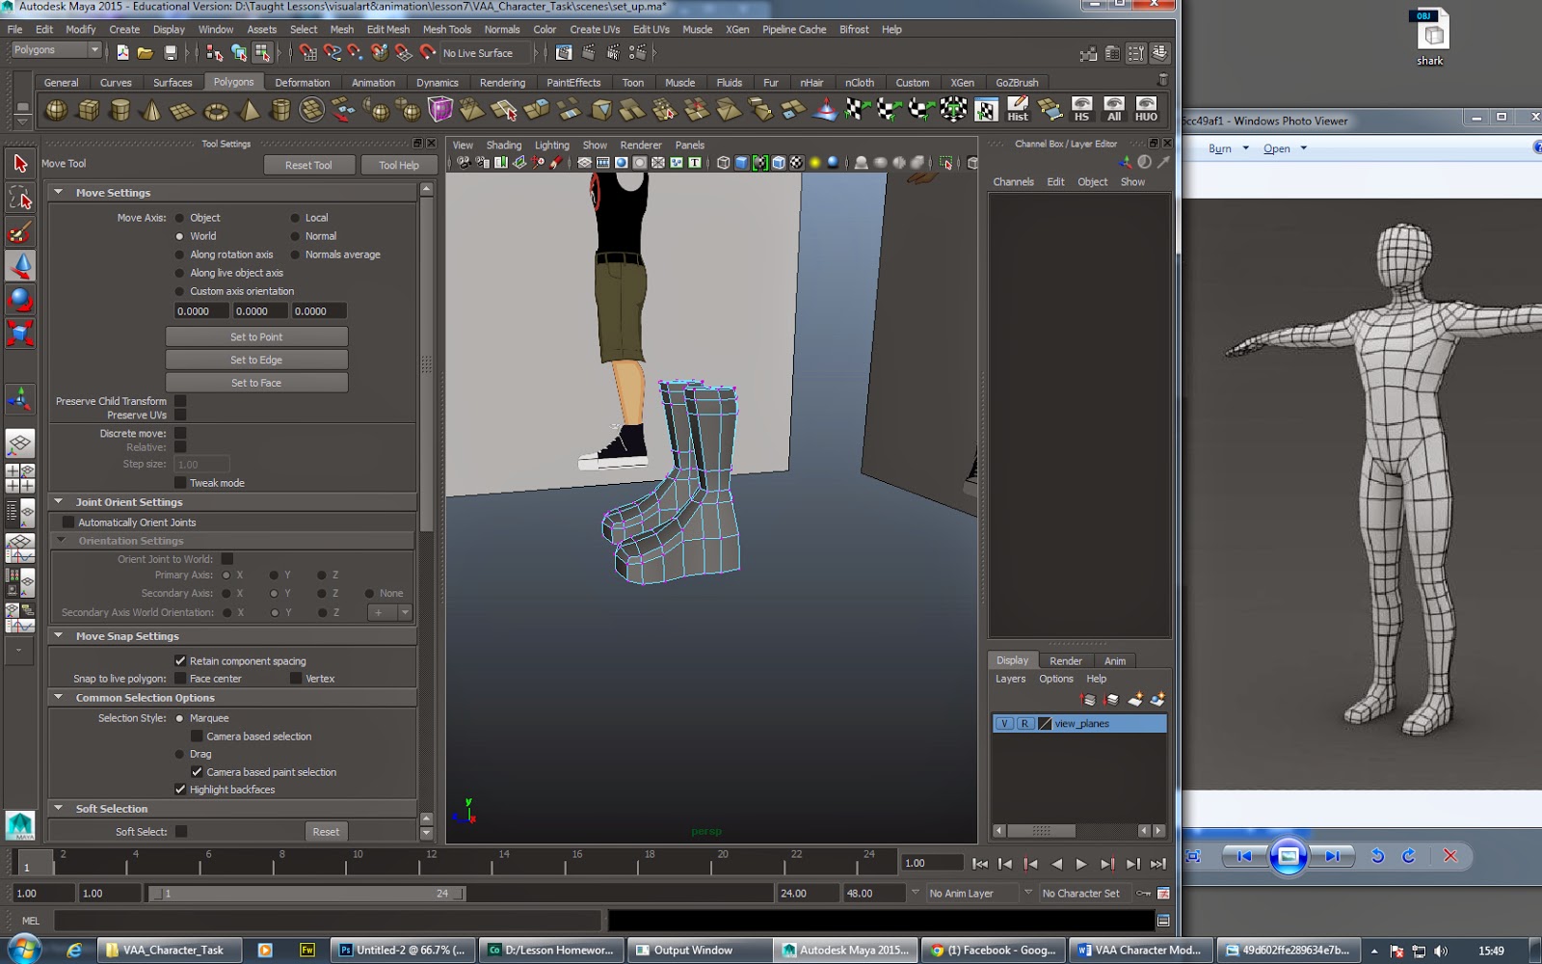Image resolution: width=1542 pixels, height=964 pixels.
Task: Select Local move axis radio button
Action: pos(295,218)
